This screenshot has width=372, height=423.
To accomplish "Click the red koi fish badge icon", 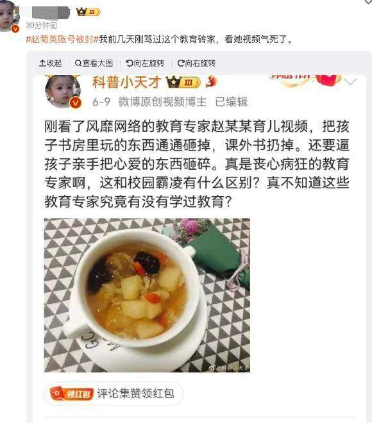I will coord(211,82).
